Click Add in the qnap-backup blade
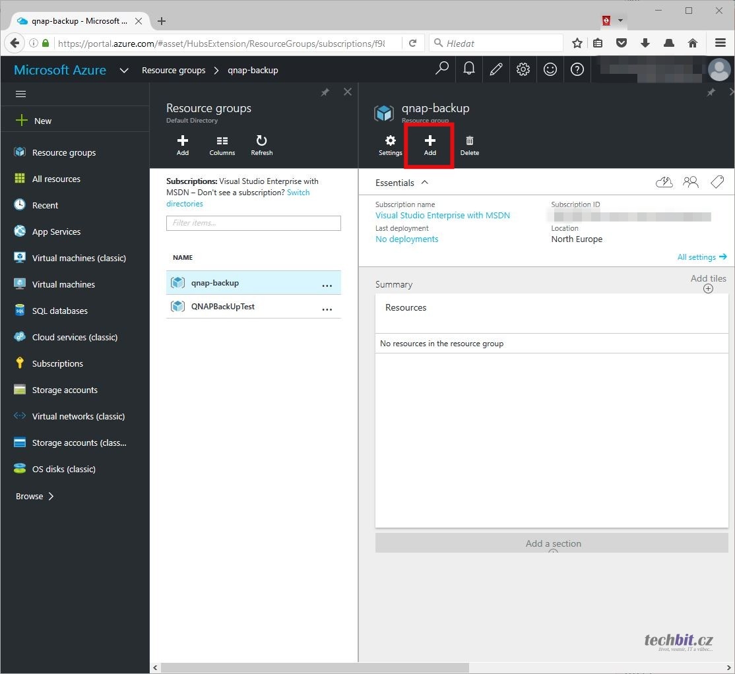The width and height of the screenshot is (735, 674). coord(430,145)
